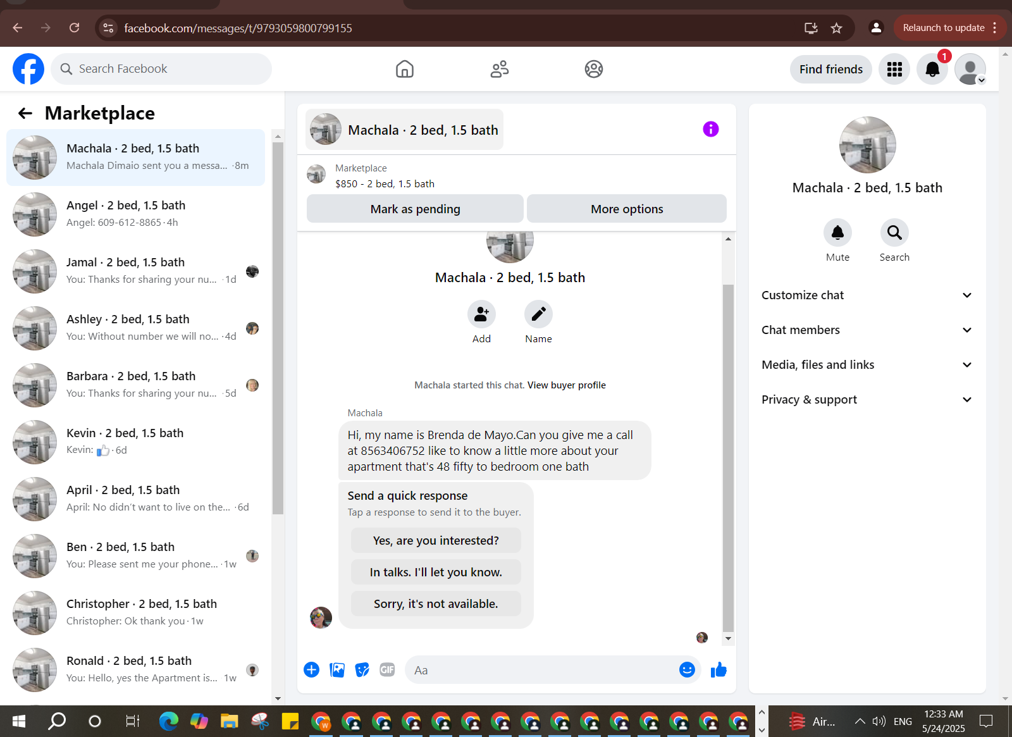Click the Add people icon in chat
This screenshot has width=1012, height=737.
tap(481, 314)
